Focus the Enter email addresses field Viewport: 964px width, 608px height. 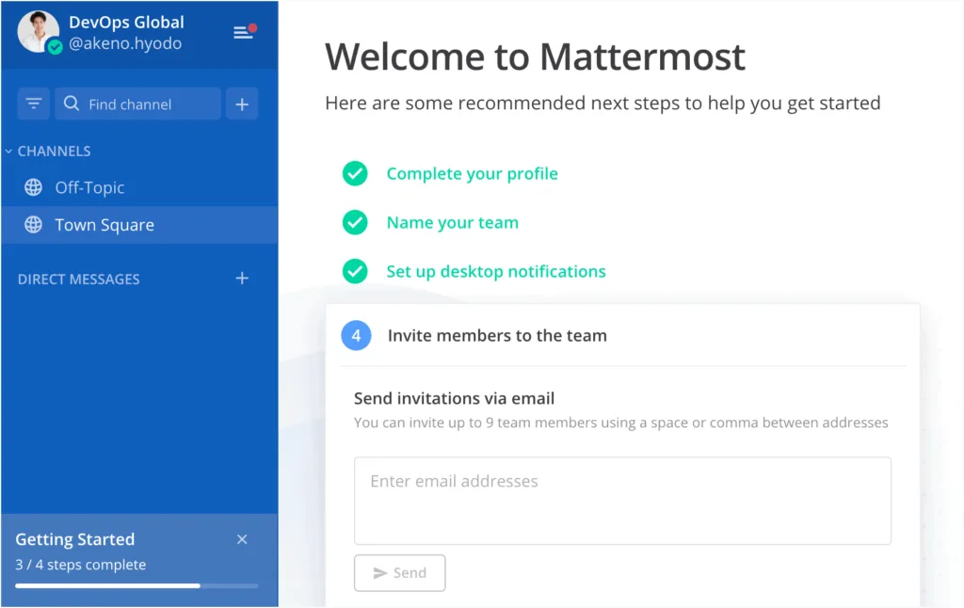pyautogui.click(x=622, y=501)
